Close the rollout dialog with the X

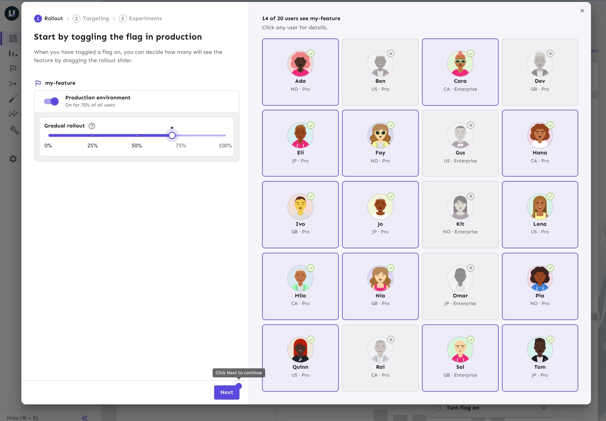point(582,11)
